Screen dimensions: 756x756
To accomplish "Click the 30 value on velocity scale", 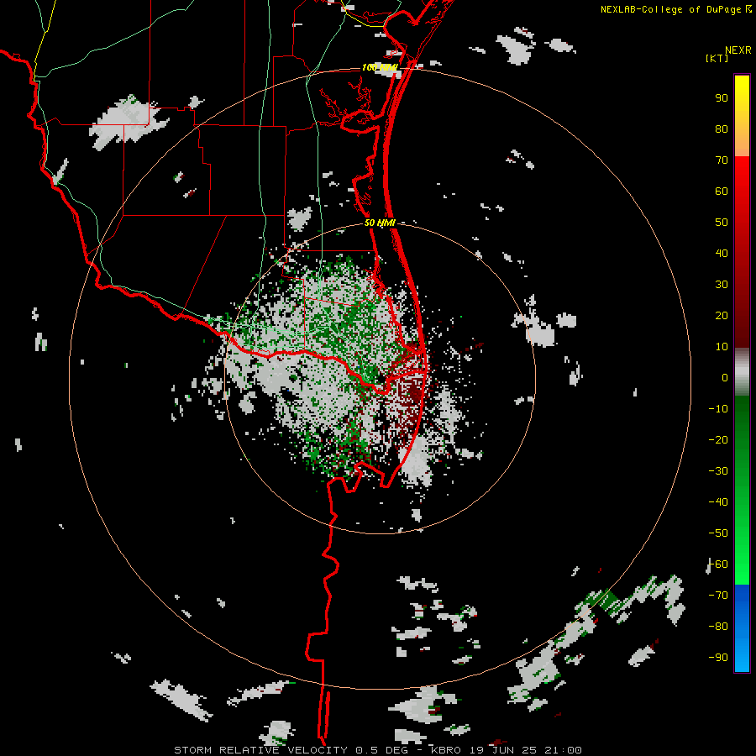I will [722, 285].
